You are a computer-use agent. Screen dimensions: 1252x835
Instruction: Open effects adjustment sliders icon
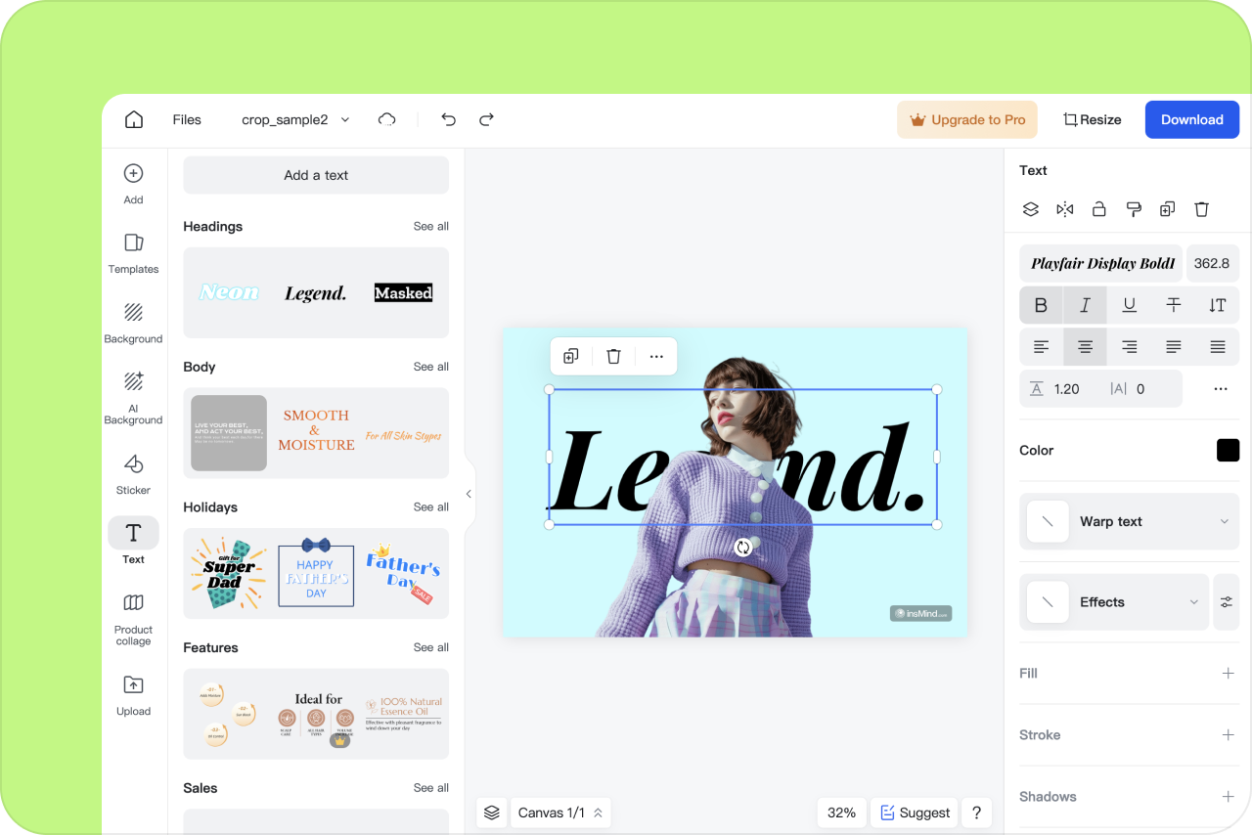1227,602
